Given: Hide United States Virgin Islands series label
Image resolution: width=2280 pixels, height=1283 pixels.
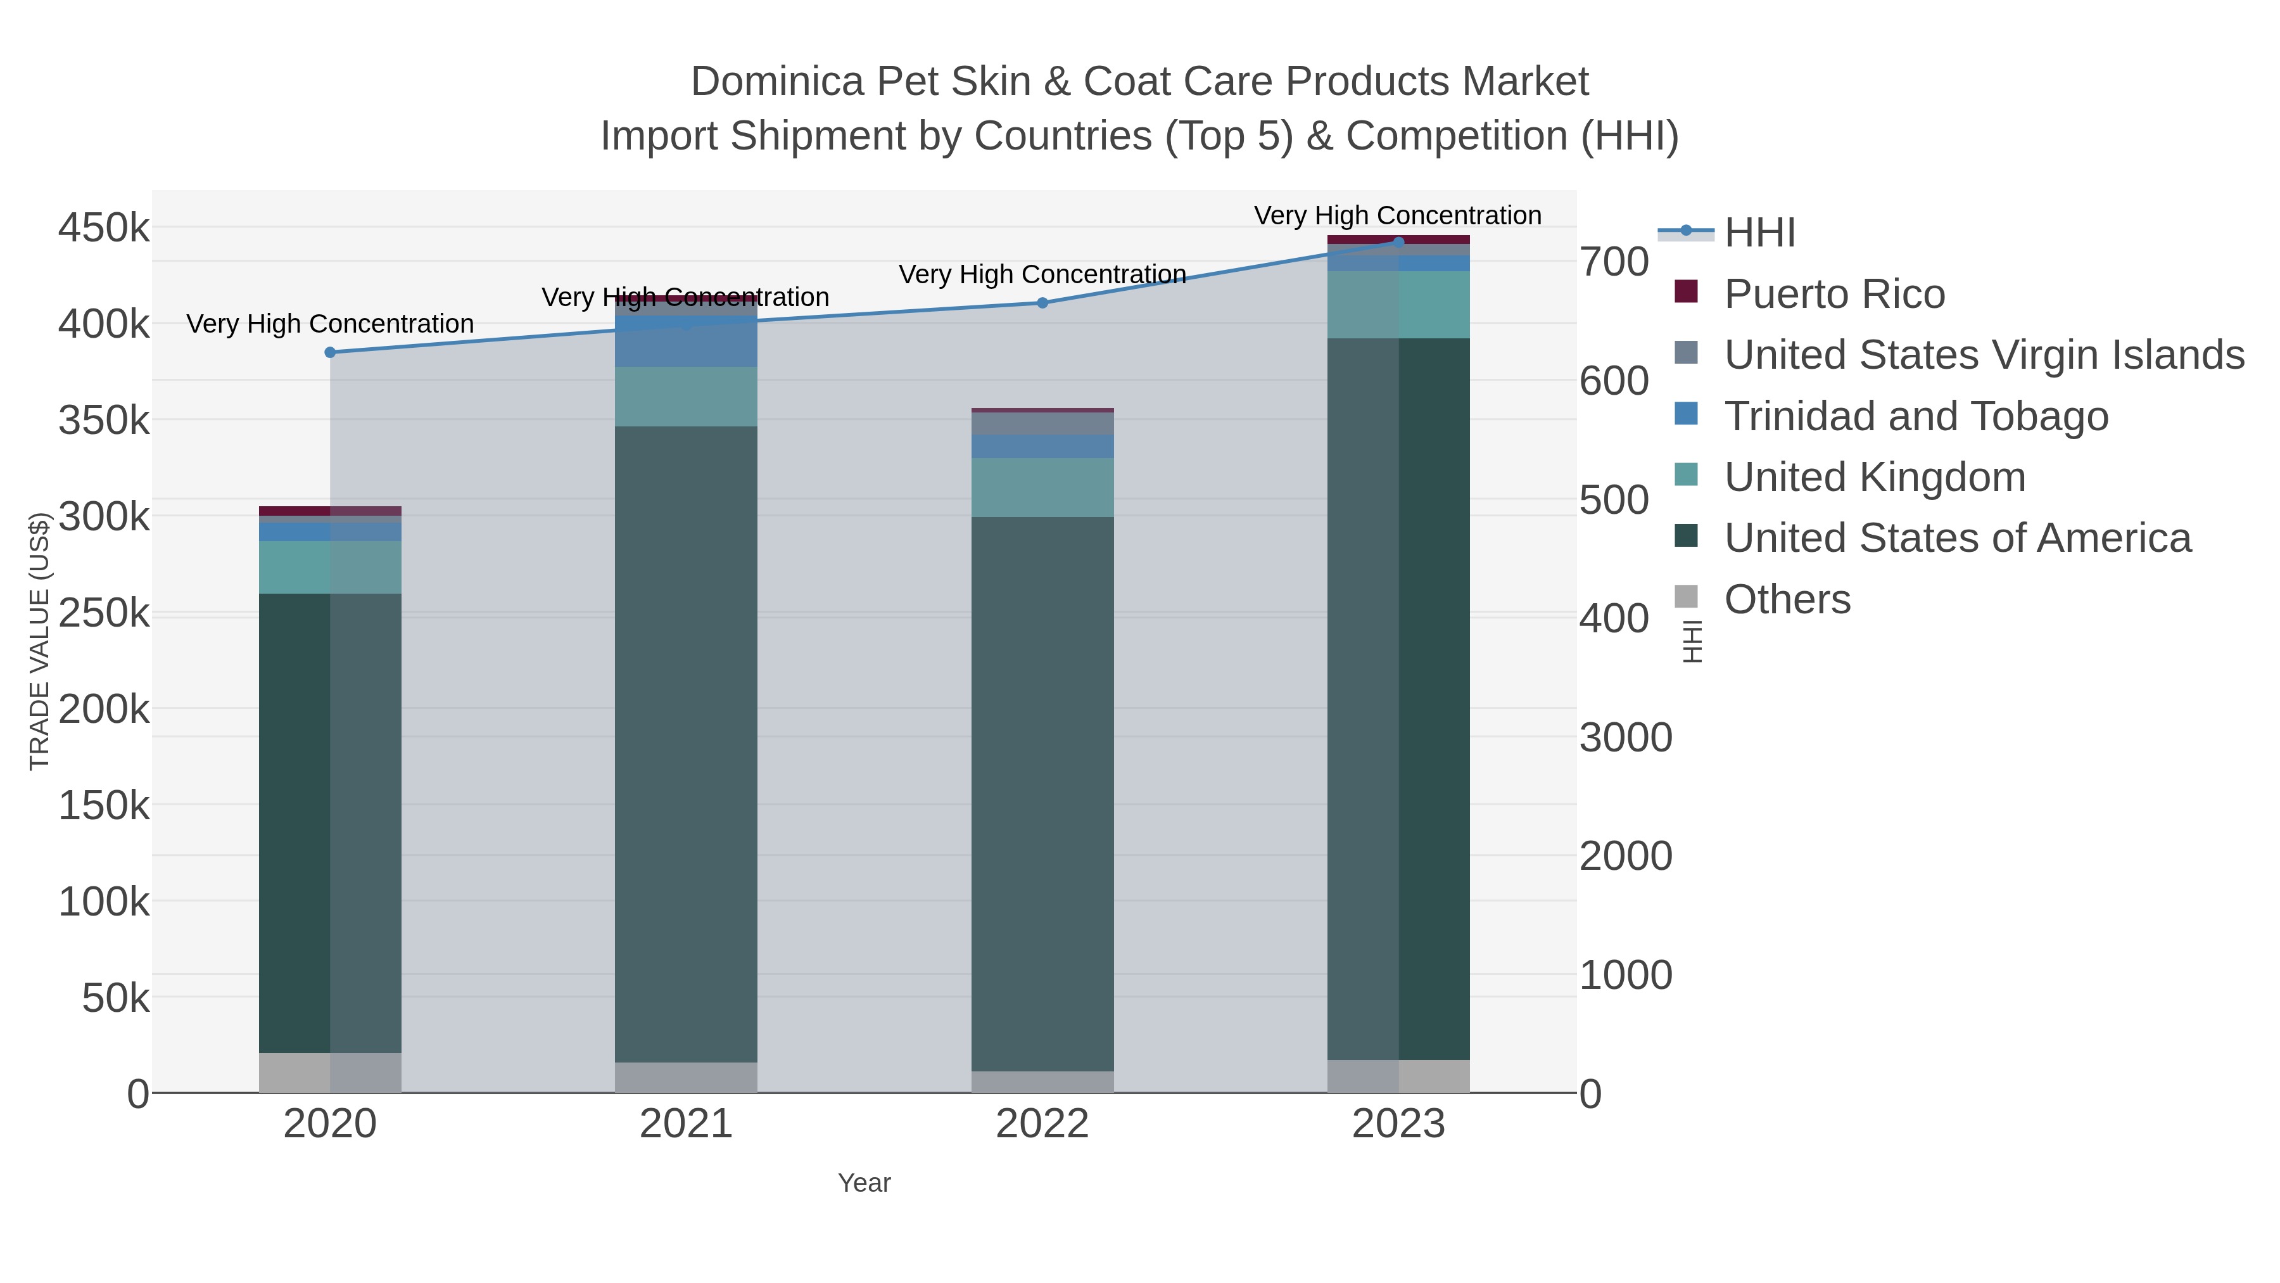Looking at the screenshot, I should [x=1984, y=355].
